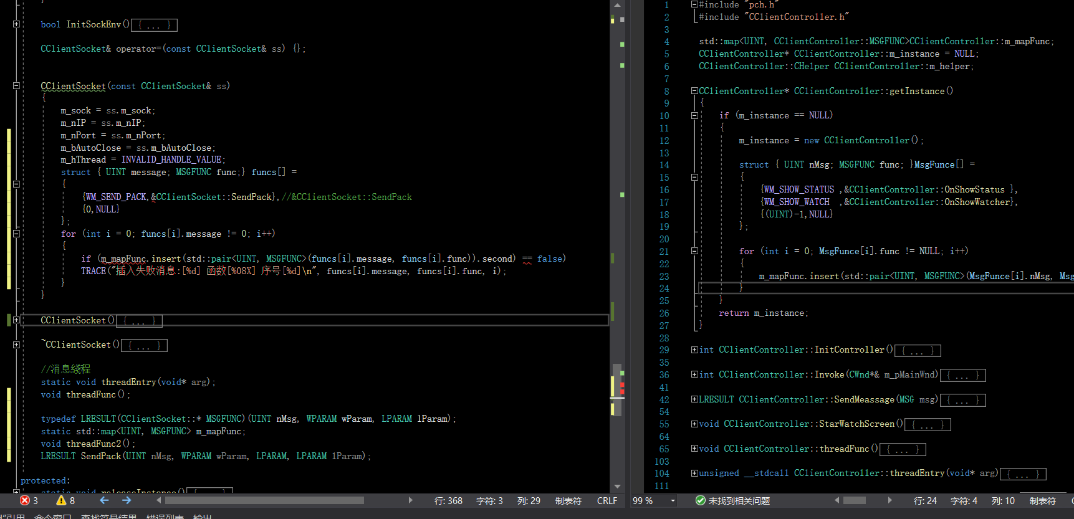Expand SendMeassage function
Screen dimensions: 1074x519
tap(694, 399)
